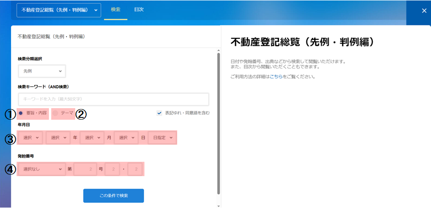Select the テーマ radio button
The height and width of the screenshot is (208, 431).
click(55, 113)
